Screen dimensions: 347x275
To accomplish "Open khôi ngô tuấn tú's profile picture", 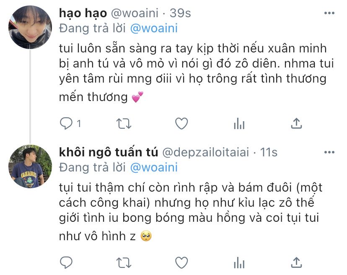I will [30, 166].
